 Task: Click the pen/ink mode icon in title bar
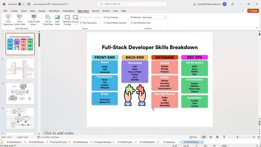(232, 4)
